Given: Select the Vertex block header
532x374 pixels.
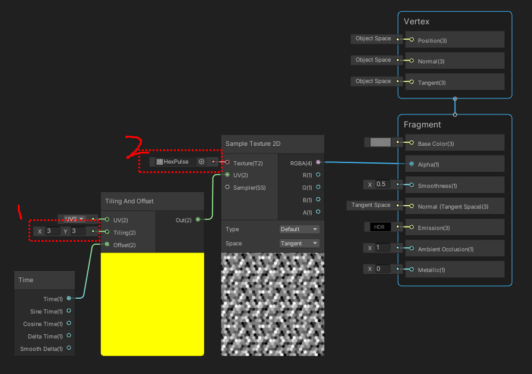Looking at the screenshot, I should click(417, 21).
